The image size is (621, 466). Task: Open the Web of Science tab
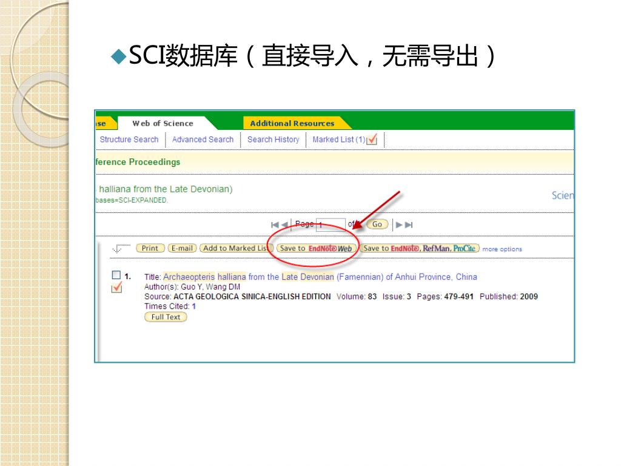click(x=163, y=123)
